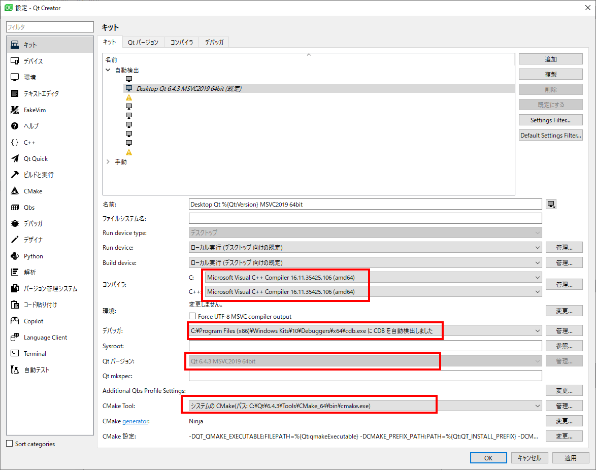The image size is (596, 470).
Task: Click into the 名前 text field
Action: tap(366, 205)
